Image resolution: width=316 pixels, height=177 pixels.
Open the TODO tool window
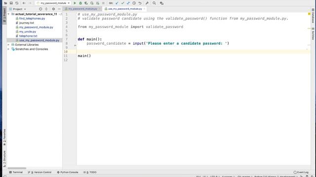90,172
